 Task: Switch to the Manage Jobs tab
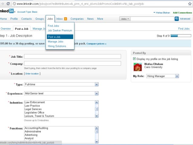(39, 29)
